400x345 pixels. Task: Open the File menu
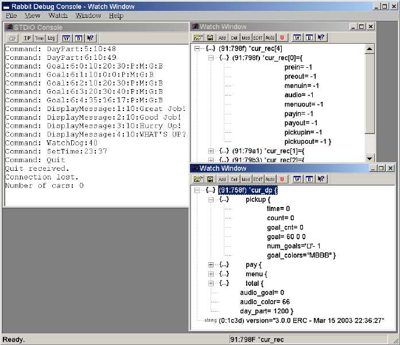click(11, 16)
